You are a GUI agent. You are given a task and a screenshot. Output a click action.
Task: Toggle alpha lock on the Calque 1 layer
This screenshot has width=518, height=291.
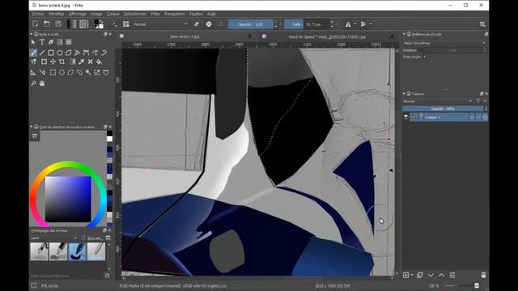(485, 117)
